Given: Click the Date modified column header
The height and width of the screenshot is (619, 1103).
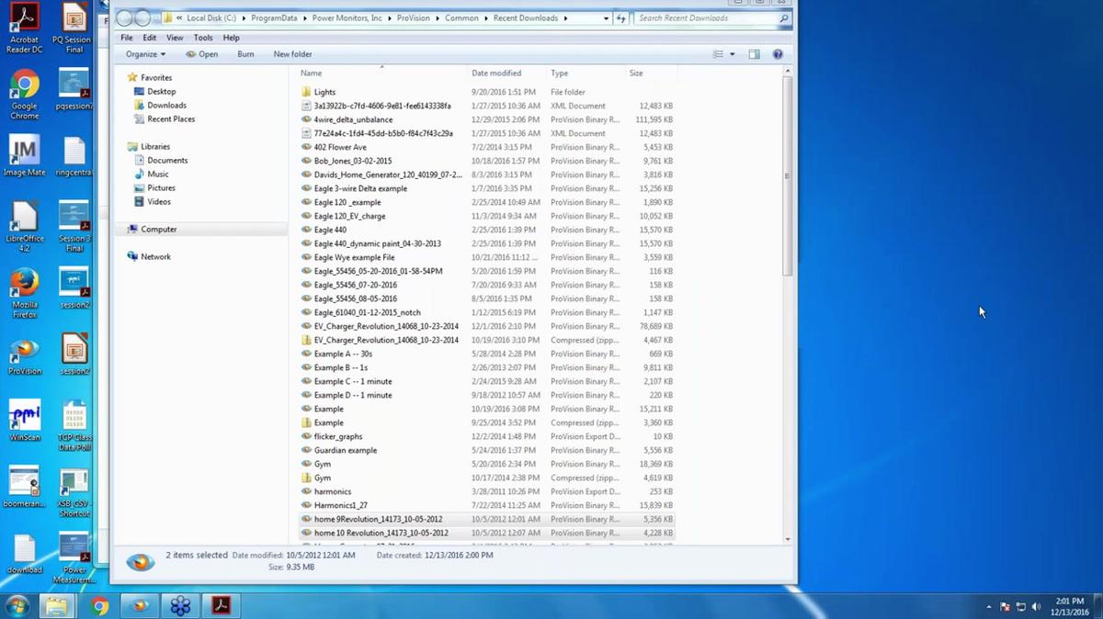Looking at the screenshot, I should click(496, 73).
